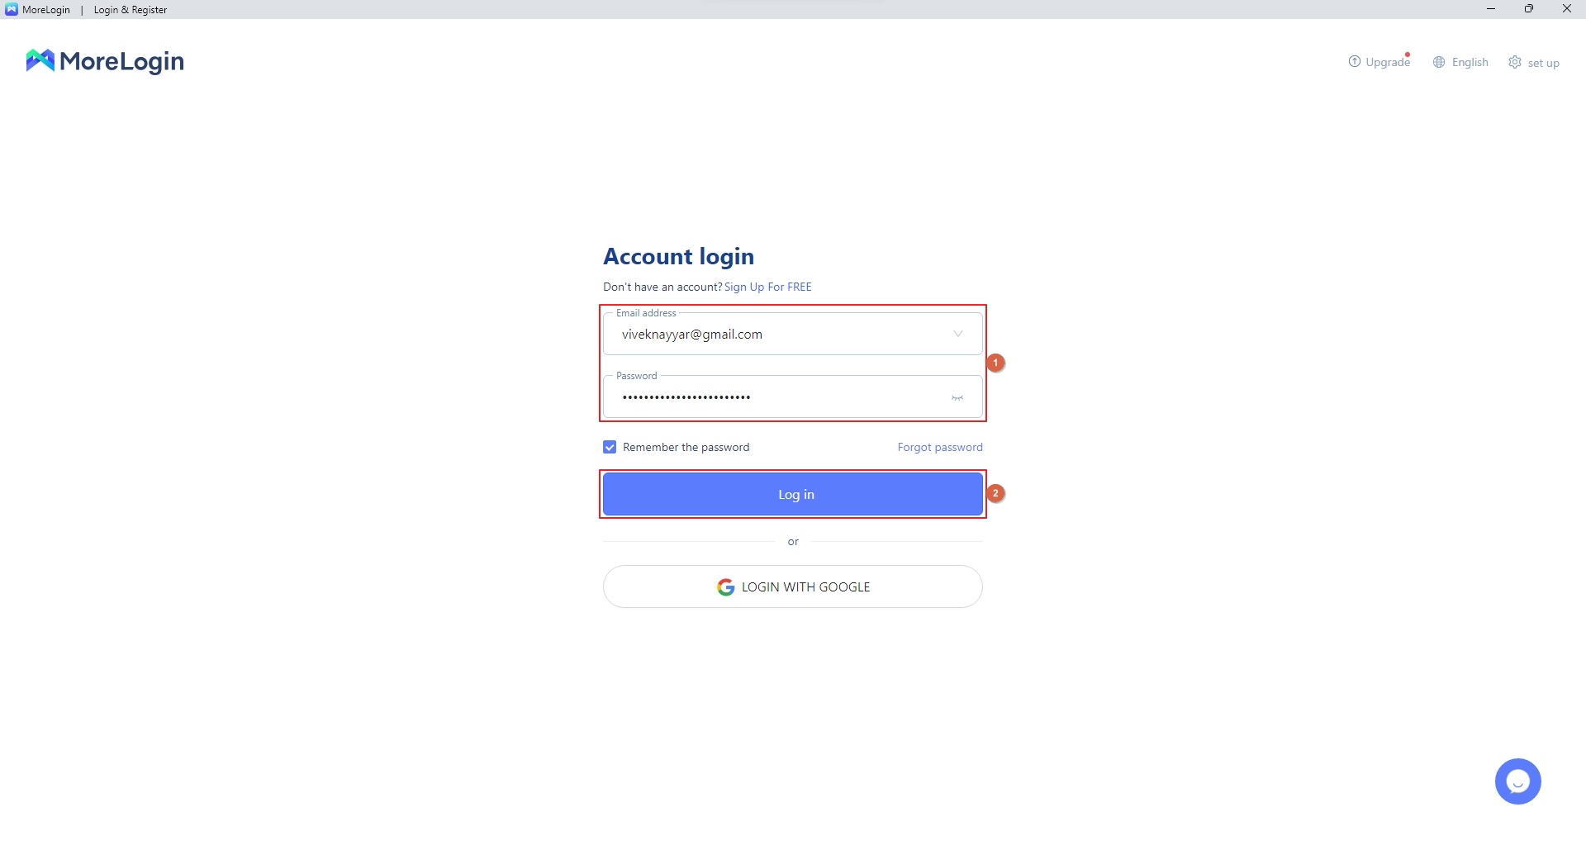Click the Sign Up For FREE link

coord(767,287)
